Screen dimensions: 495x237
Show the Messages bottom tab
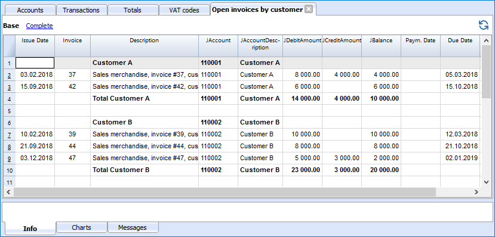point(133,227)
